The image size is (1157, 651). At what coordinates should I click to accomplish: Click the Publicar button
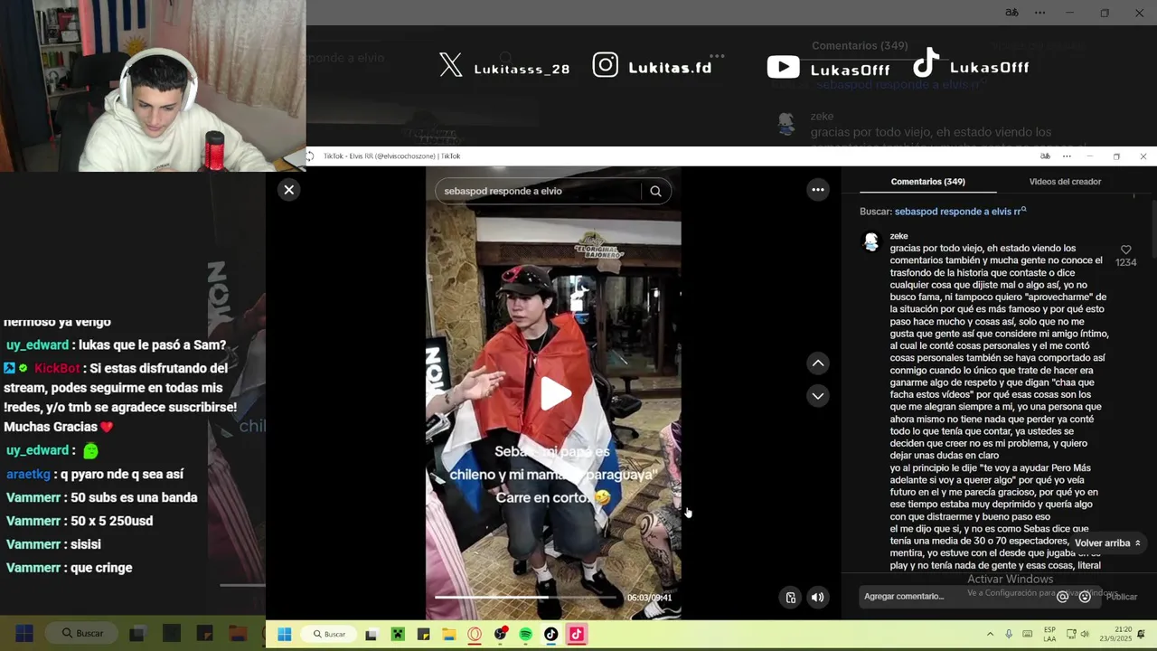(1122, 597)
